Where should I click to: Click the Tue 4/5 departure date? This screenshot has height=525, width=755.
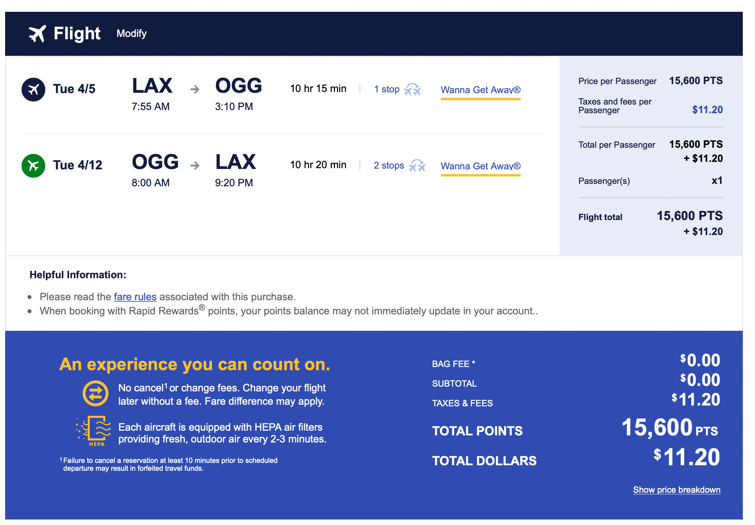(x=74, y=89)
